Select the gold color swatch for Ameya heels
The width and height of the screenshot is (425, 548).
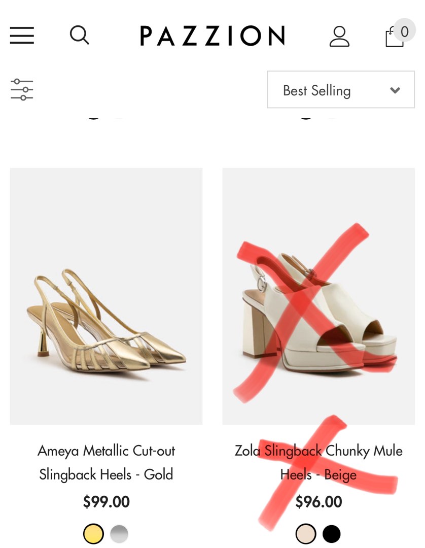point(93,534)
